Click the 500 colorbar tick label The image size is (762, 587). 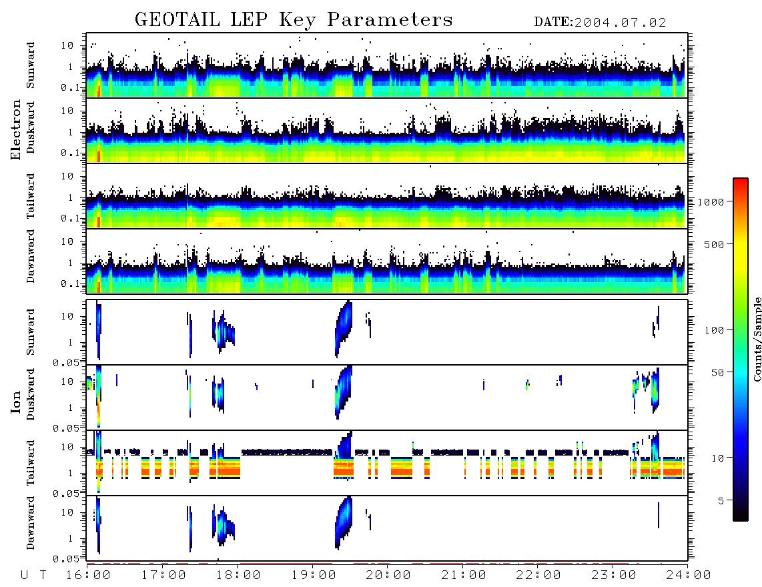[x=714, y=244]
